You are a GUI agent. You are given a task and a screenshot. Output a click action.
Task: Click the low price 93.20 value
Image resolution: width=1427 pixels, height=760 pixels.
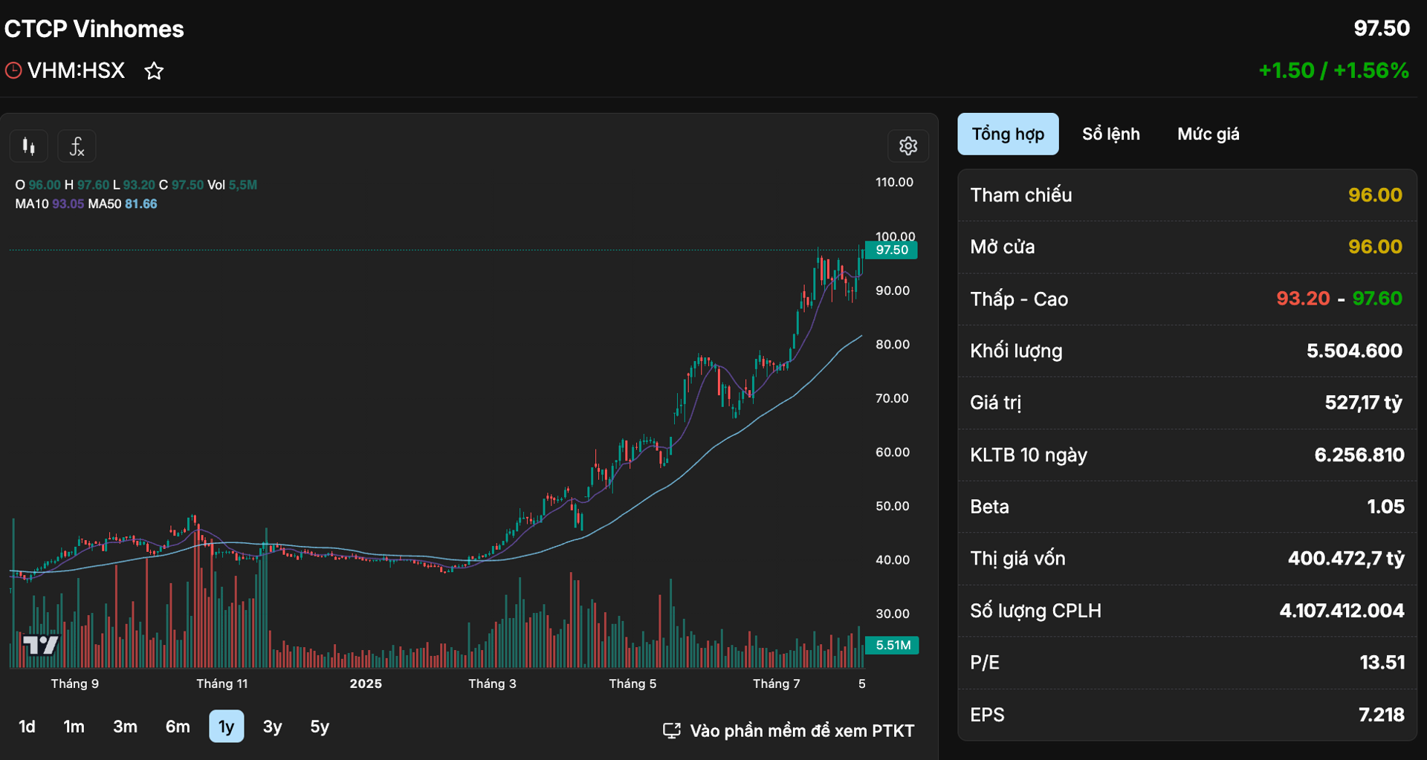1303,299
